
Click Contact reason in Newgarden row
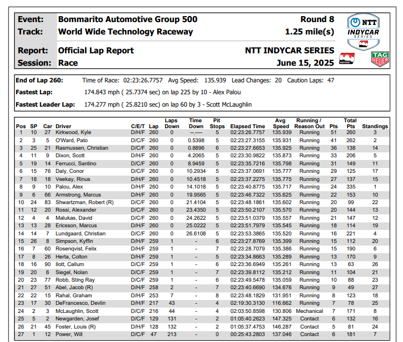point(309,319)
